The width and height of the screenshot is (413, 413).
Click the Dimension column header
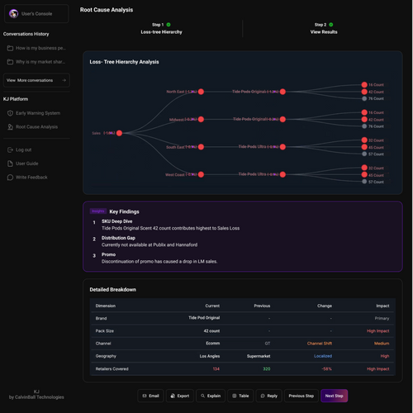pos(106,306)
